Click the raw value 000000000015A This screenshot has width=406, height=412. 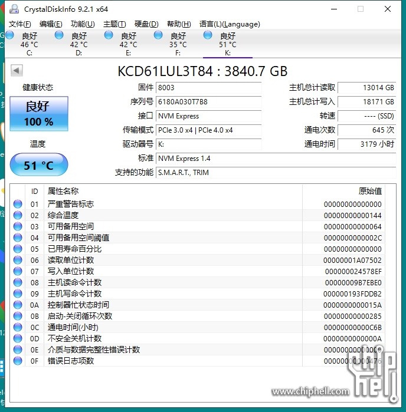[x=352, y=305]
